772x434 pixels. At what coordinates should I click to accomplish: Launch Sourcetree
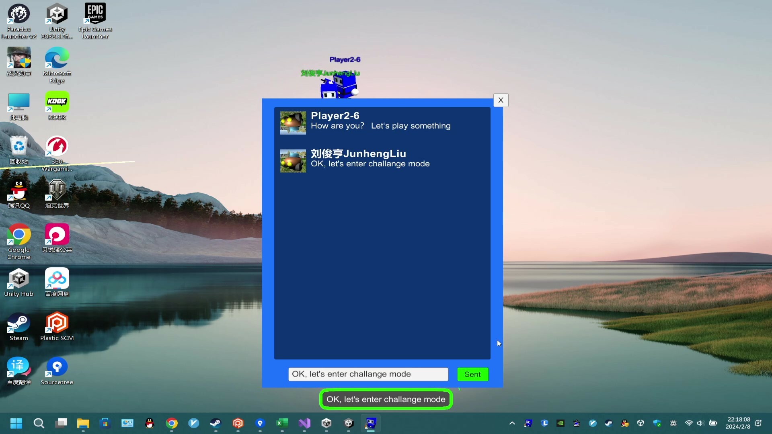pos(57,366)
